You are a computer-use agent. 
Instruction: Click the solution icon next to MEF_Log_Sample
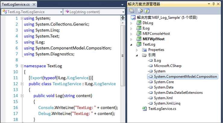coord(133,17)
